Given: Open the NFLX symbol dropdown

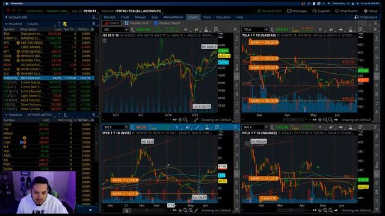Looking at the screenshot, I should point(266,127).
